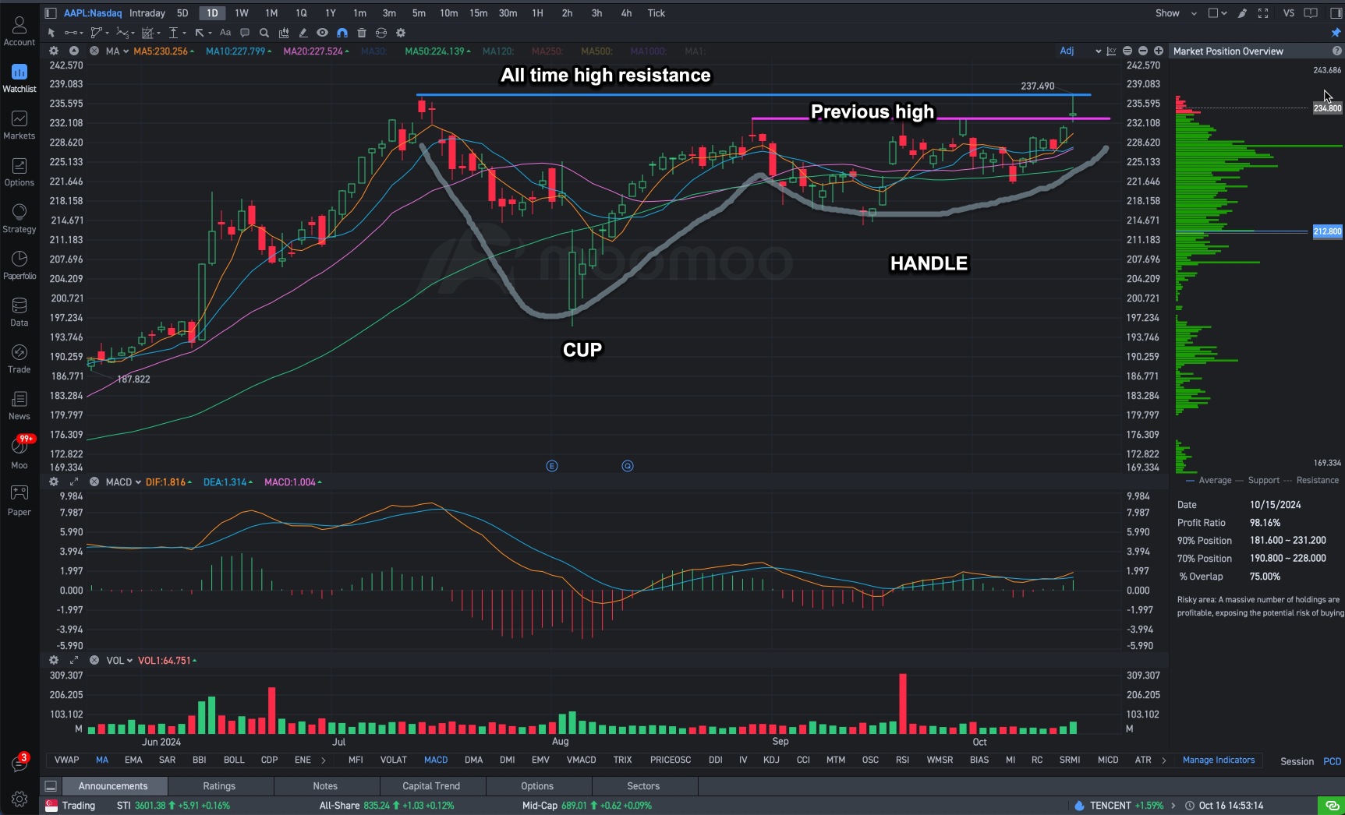Open the Trade sidebar section
This screenshot has height=815, width=1345.
19,358
